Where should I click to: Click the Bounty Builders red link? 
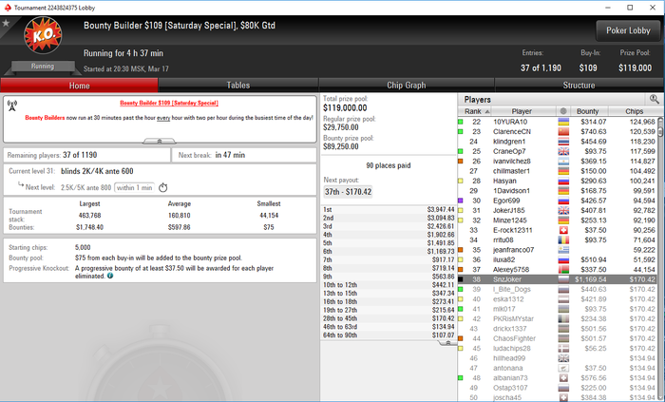(45, 118)
